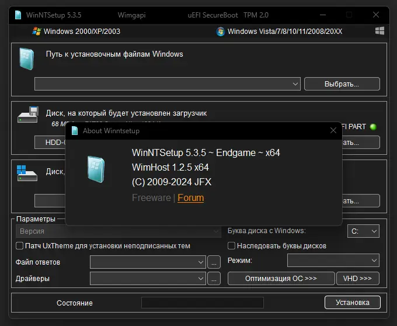This screenshot has width=397, height=326.
Task: Close the About Winntsetup dialog
Action: [x=333, y=130]
